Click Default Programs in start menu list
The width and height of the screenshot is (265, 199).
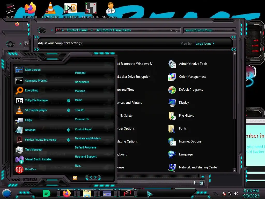tap(86, 147)
